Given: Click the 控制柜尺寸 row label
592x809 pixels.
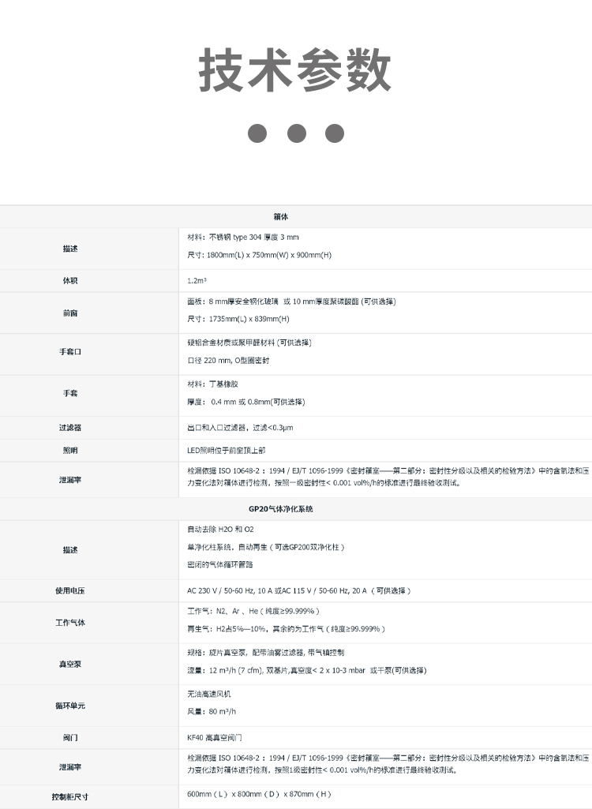Looking at the screenshot, I should click(x=70, y=796).
